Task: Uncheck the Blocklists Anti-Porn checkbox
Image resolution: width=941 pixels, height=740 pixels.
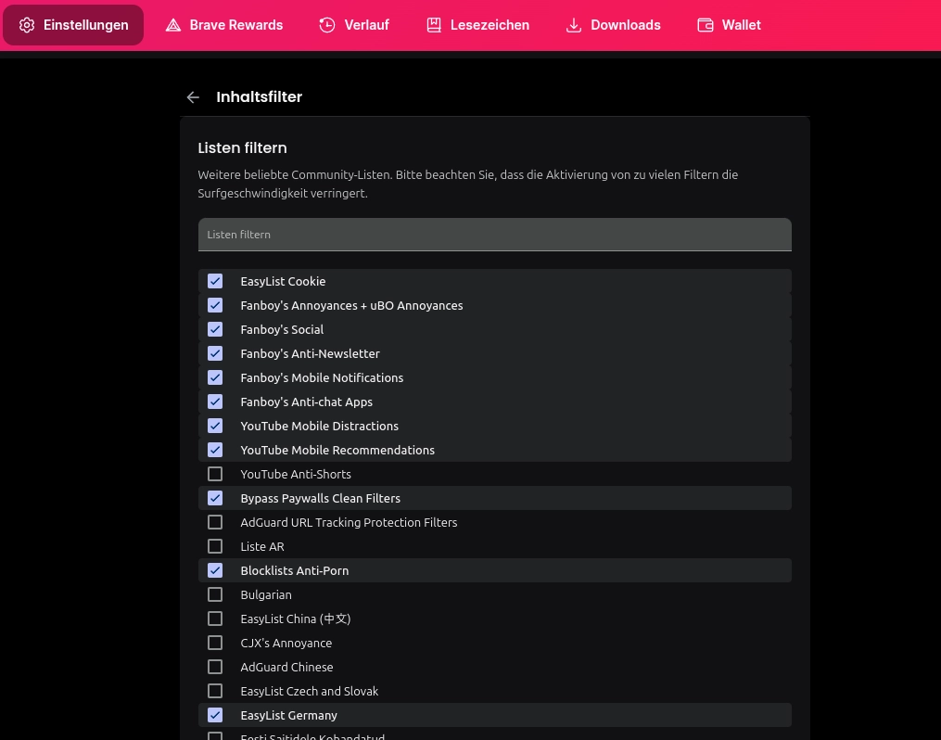Action: pos(215,570)
